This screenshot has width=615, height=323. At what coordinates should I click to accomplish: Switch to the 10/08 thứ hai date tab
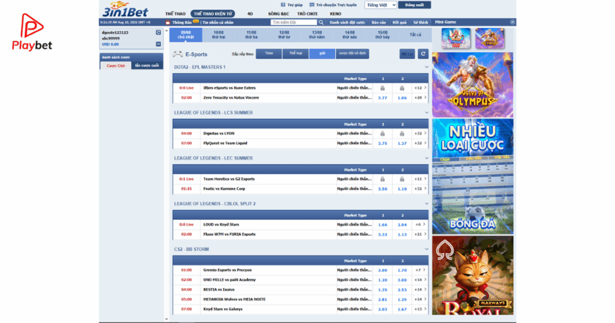click(x=219, y=35)
